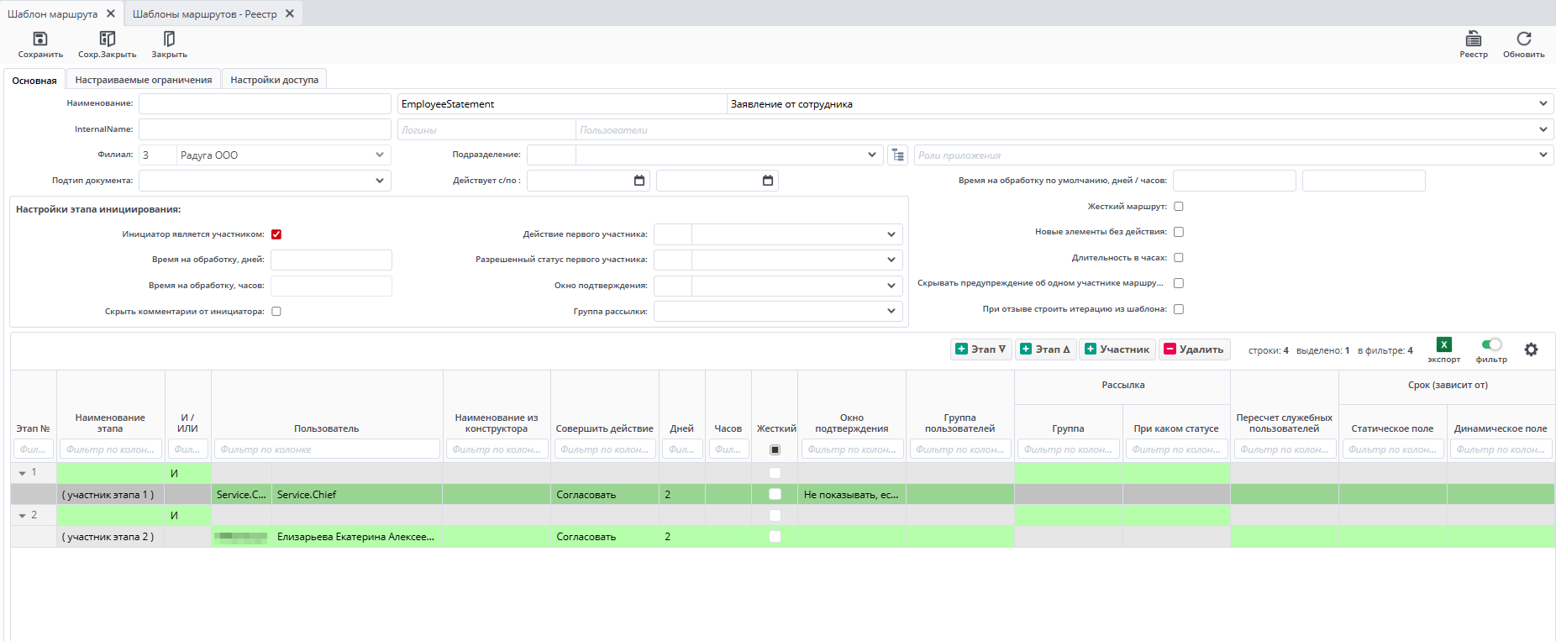Screen dimensions: 1556x641
Task: Click the Удалить button
Action: click(1194, 349)
